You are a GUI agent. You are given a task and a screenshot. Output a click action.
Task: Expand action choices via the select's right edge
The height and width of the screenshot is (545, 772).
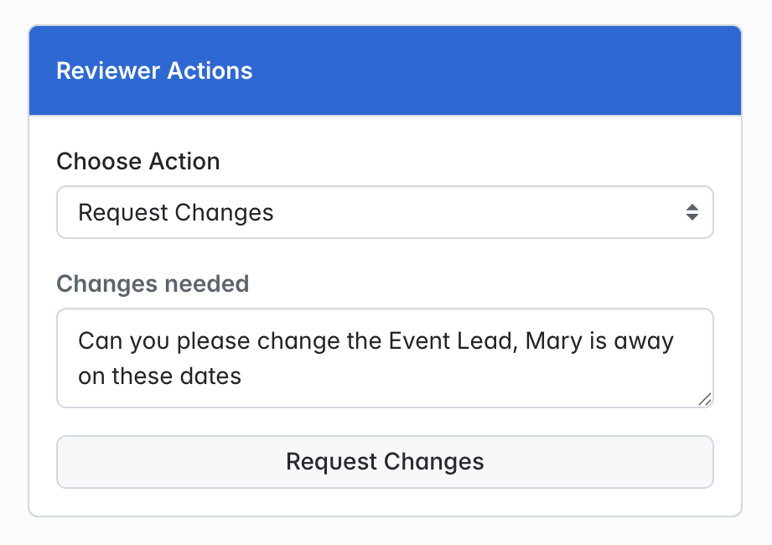692,212
